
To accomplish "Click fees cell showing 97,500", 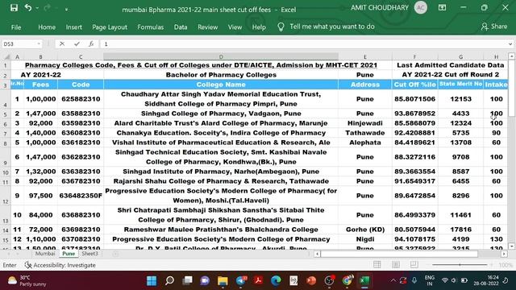I will click(41, 196).
